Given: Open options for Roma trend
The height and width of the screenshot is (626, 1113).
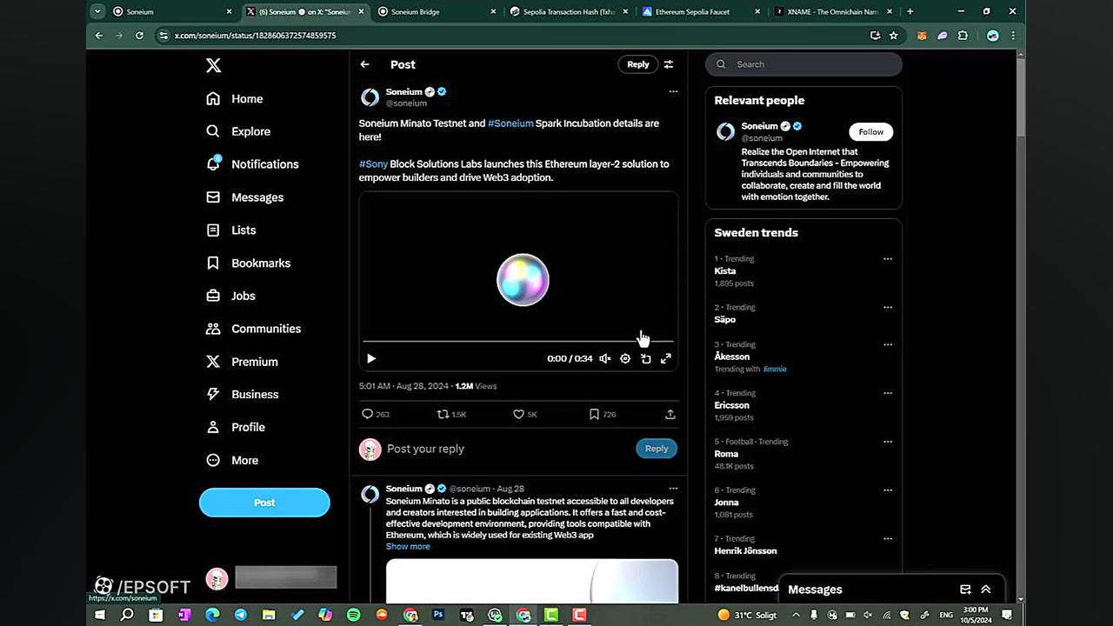Looking at the screenshot, I should [888, 442].
